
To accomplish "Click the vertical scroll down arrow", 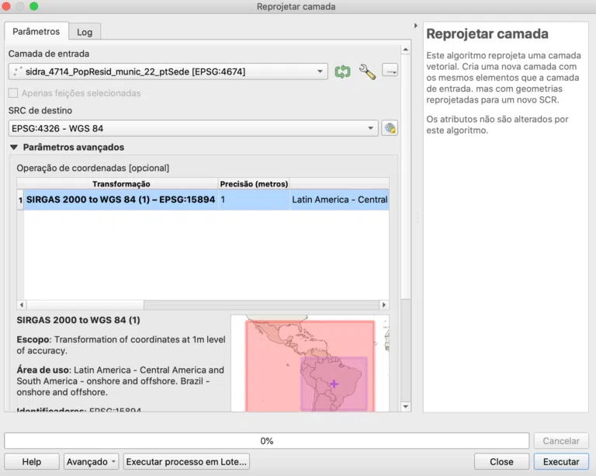I will pos(406,406).
